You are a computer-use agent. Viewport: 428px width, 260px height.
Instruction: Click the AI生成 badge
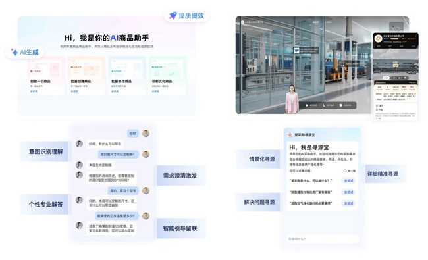(x=24, y=52)
